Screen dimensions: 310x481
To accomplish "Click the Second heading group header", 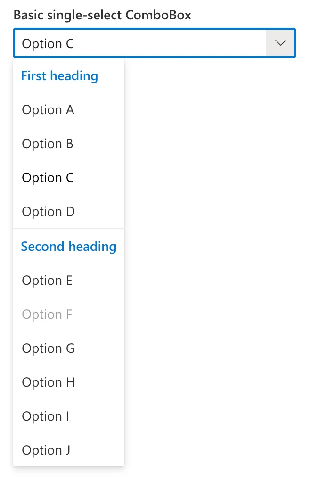I will 69,247.
